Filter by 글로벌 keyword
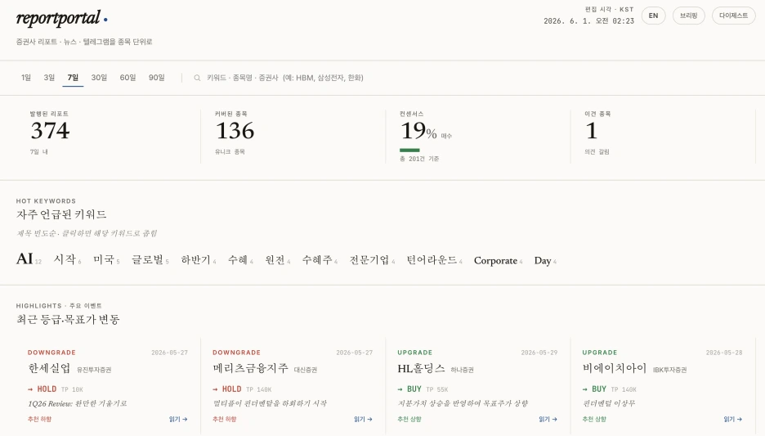 click(150, 260)
